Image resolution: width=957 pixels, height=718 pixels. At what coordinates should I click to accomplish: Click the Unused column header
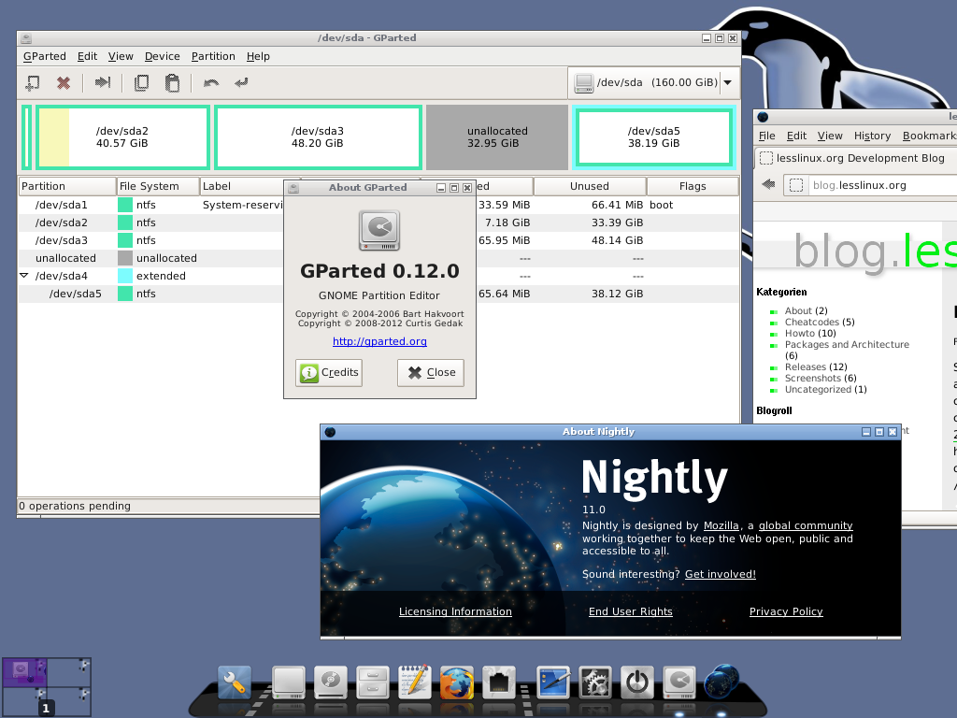[590, 186]
